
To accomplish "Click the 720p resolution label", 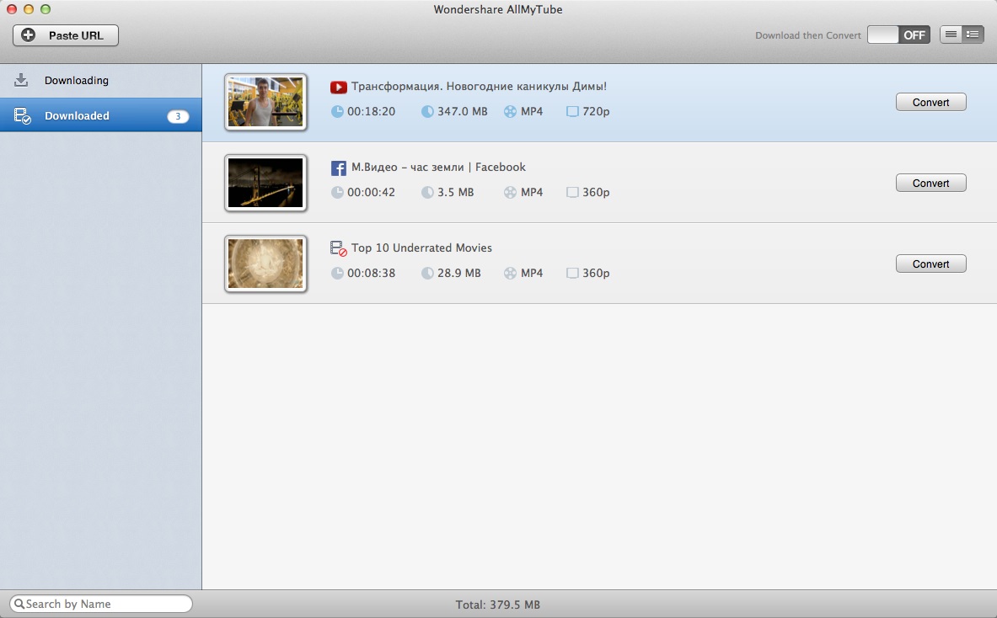I will tap(596, 112).
